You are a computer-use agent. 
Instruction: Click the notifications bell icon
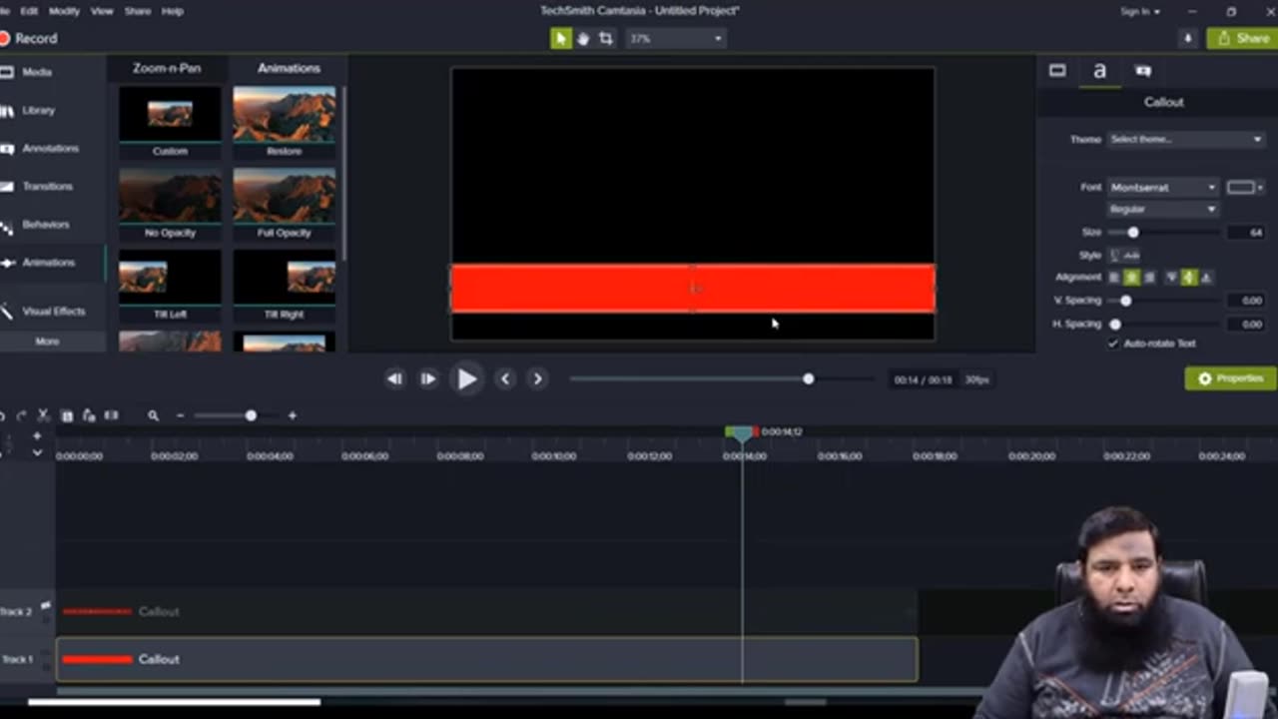tap(1187, 38)
